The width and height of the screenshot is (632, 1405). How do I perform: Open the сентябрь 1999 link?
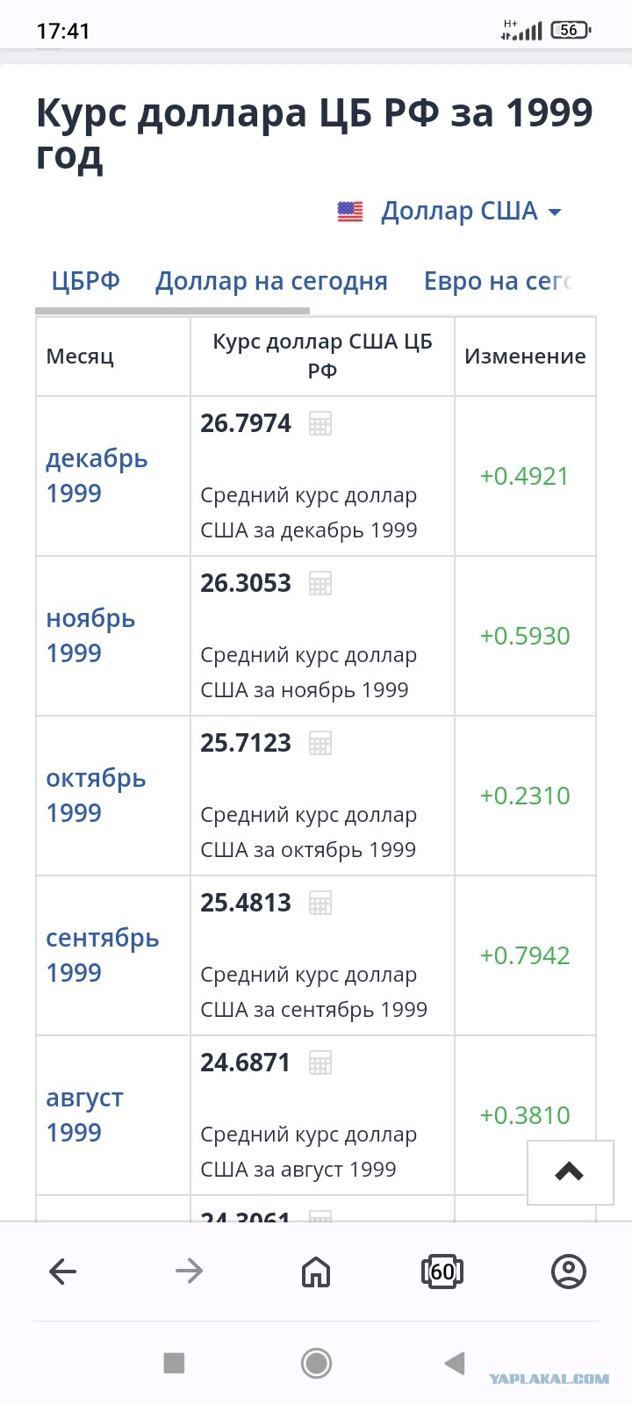pyautogui.click(x=103, y=955)
